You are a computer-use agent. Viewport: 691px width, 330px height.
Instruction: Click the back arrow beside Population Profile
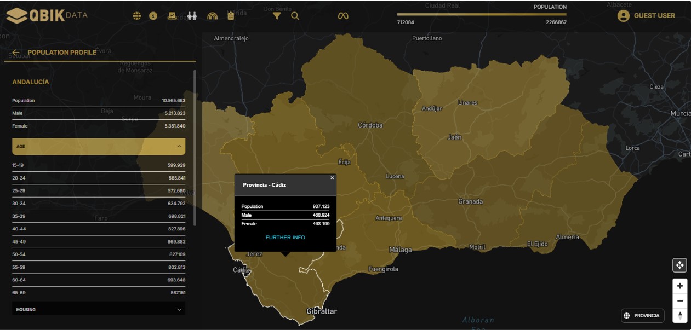[16, 53]
